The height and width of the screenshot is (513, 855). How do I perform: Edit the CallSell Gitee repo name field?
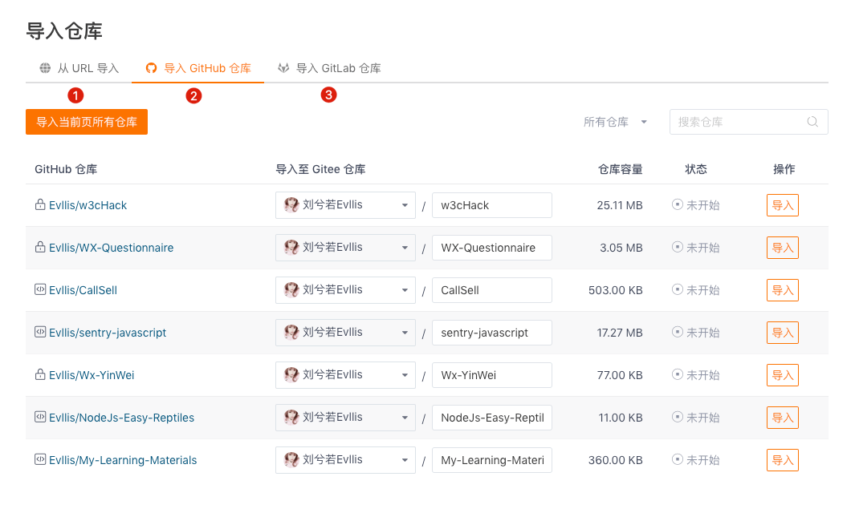coord(492,290)
